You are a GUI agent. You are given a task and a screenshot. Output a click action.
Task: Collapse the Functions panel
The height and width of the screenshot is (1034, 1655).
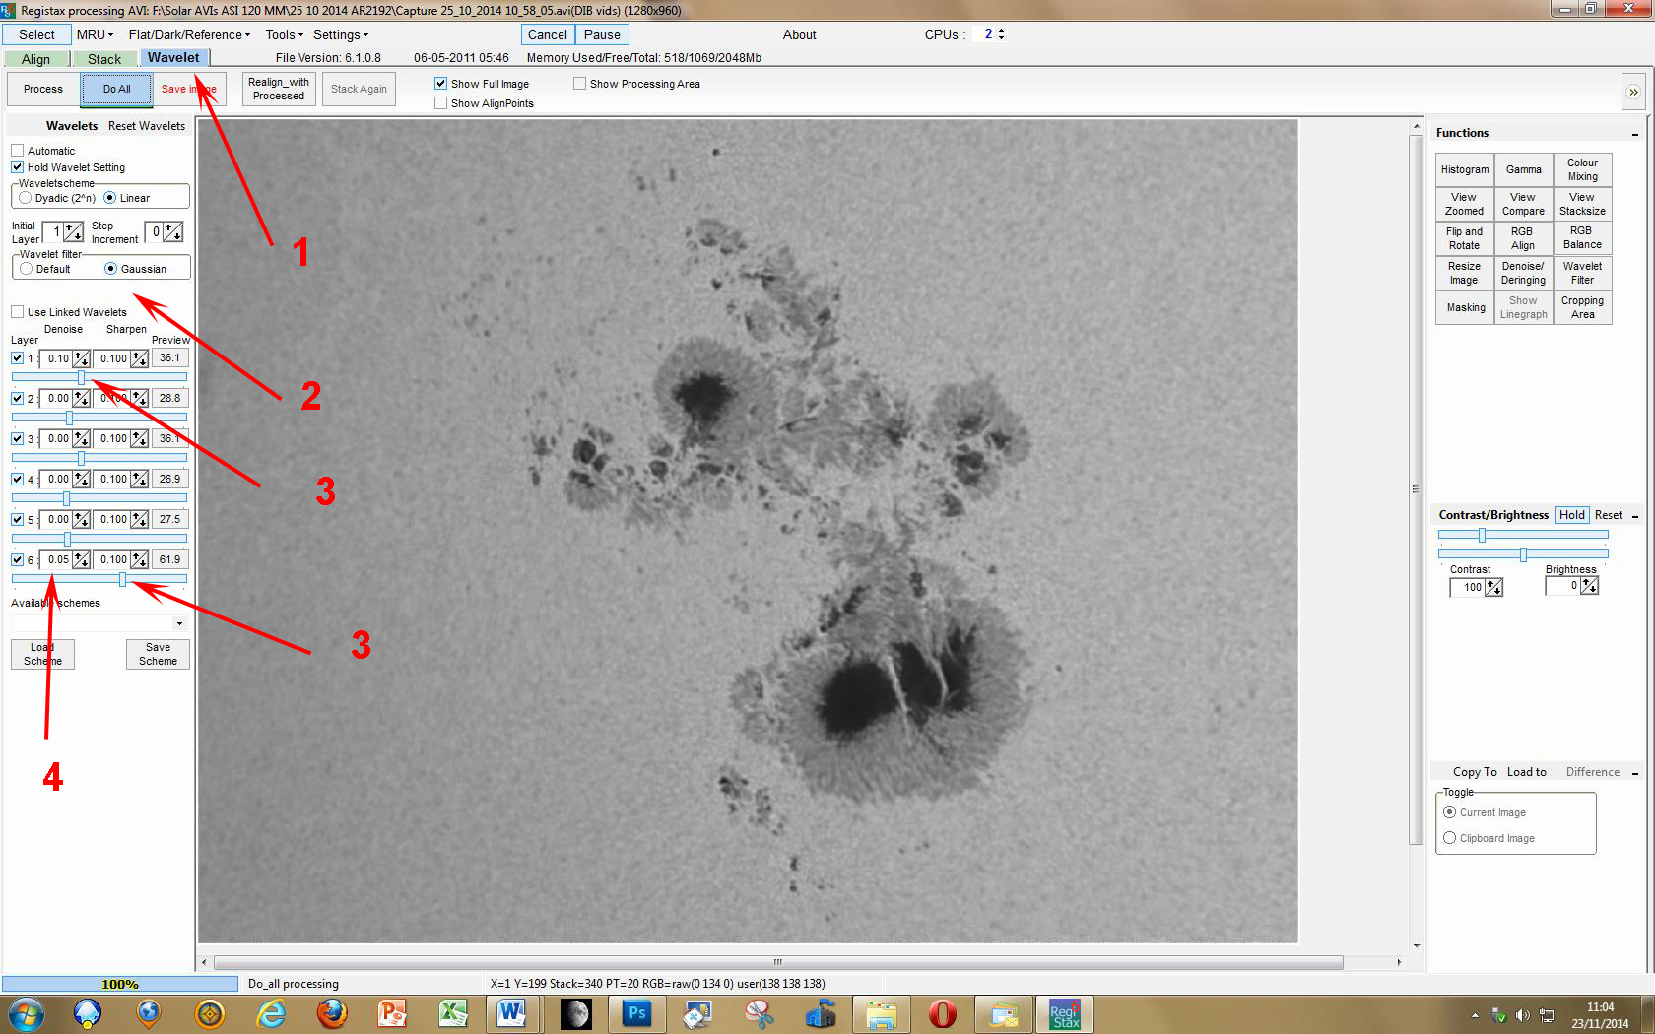coord(1635,134)
